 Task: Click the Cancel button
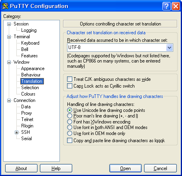160,168
